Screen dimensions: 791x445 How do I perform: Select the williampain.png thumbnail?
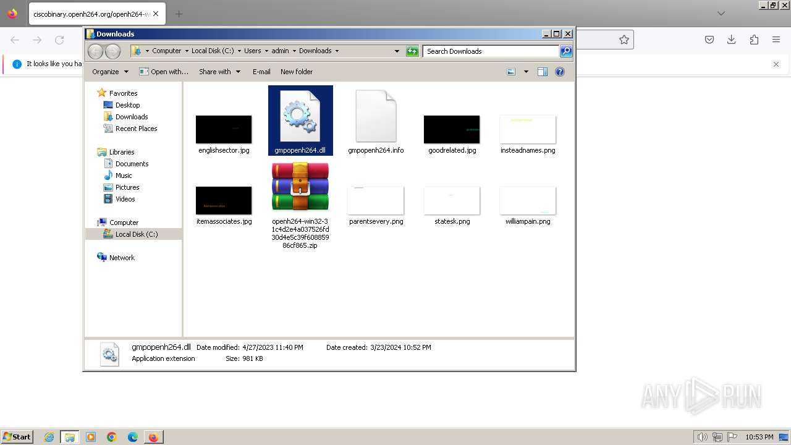(x=528, y=200)
